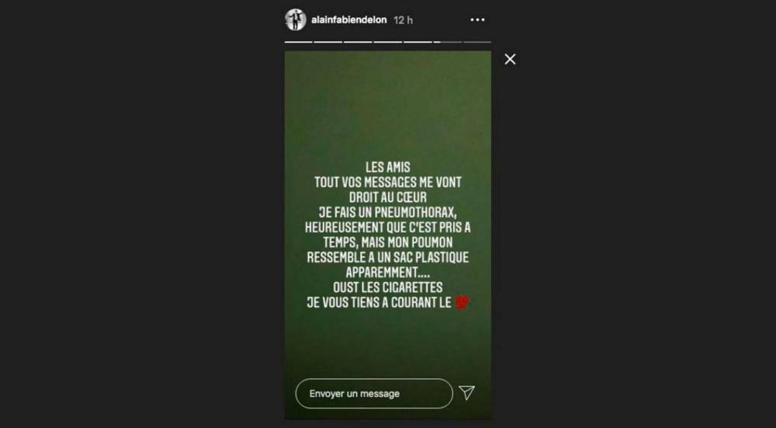This screenshot has height=428, width=776.
Task: Open the alainfabiendelon username link
Action: tap(349, 20)
